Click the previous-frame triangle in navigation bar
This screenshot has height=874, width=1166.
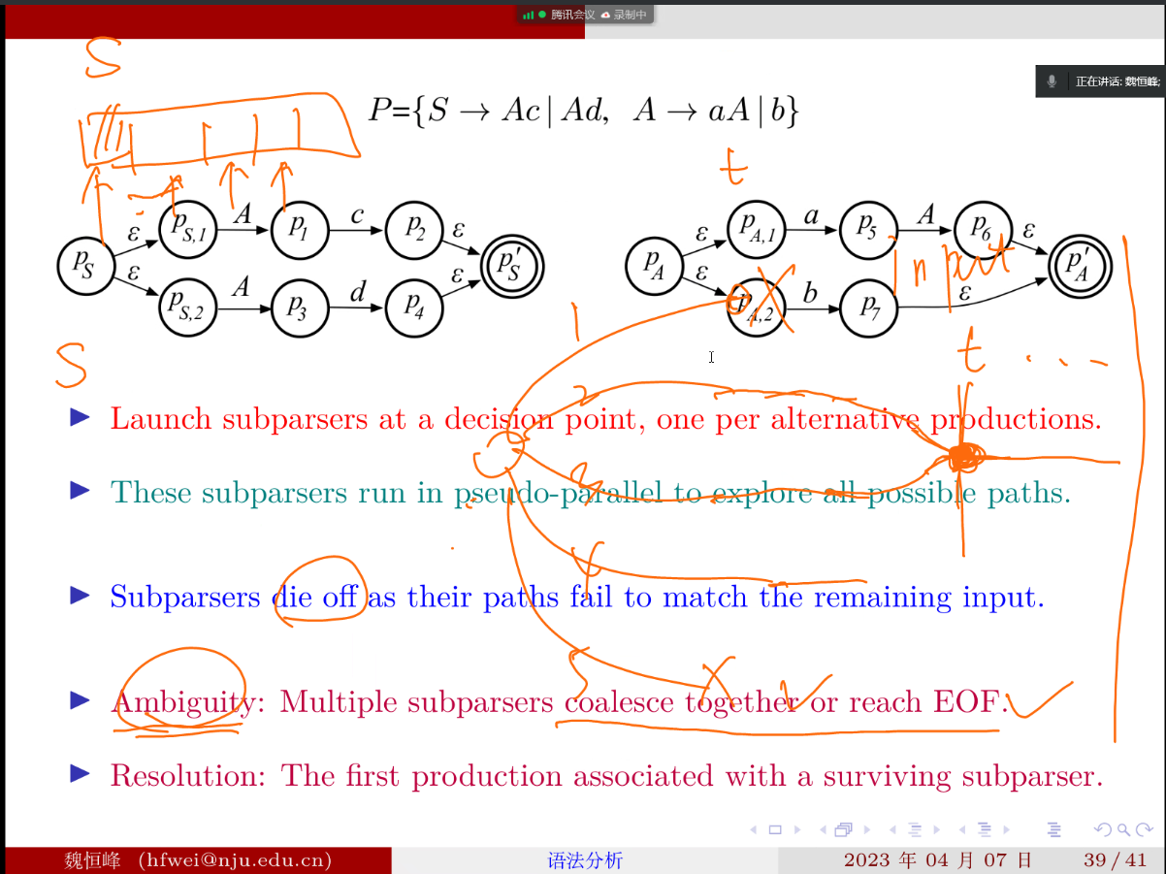coord(756,829)
